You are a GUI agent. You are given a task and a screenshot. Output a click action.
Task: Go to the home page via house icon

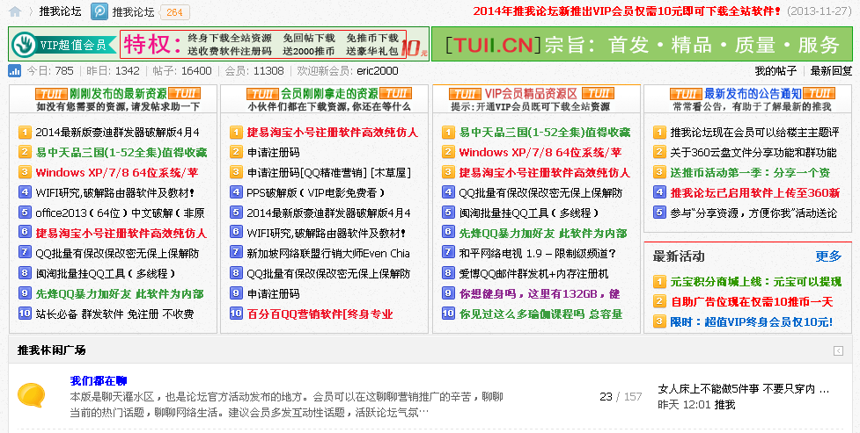click(x=15, y=11)
